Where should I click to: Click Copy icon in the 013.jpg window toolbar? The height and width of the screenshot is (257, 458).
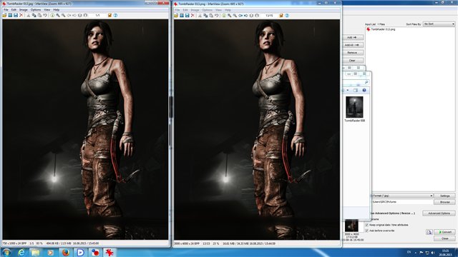point(34,15)
